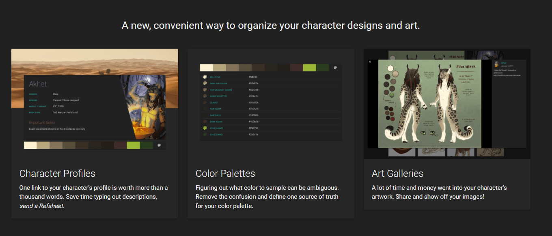552x236 pixels.
Task: Click the 'send a Refsheet' italic text
Action: (42, 206)
